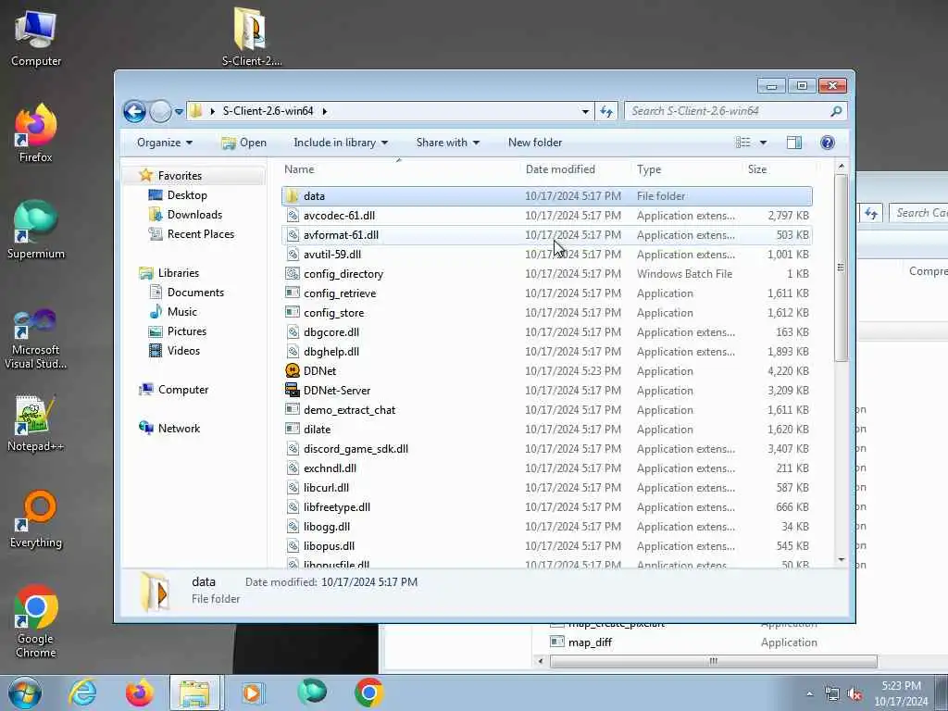Select map_diff in the background window
The image size is (948, 711).
click(590, 642)
